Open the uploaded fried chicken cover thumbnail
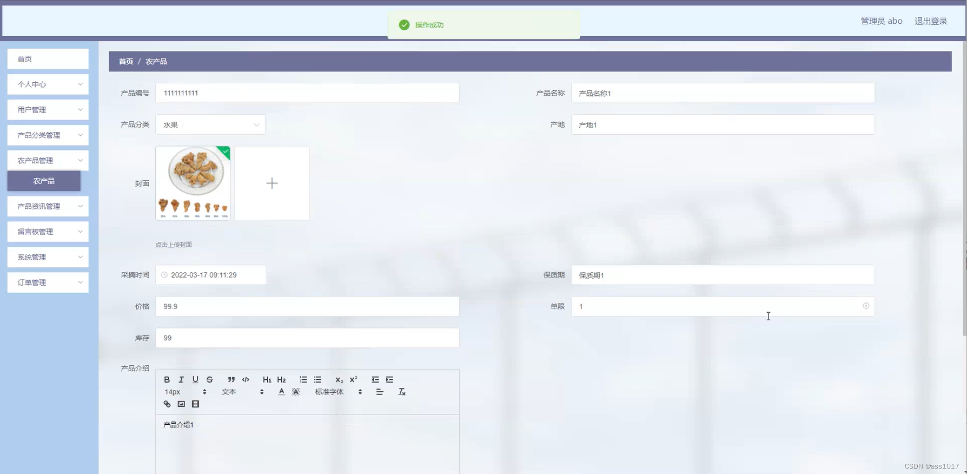 click(x=193, y=183)
